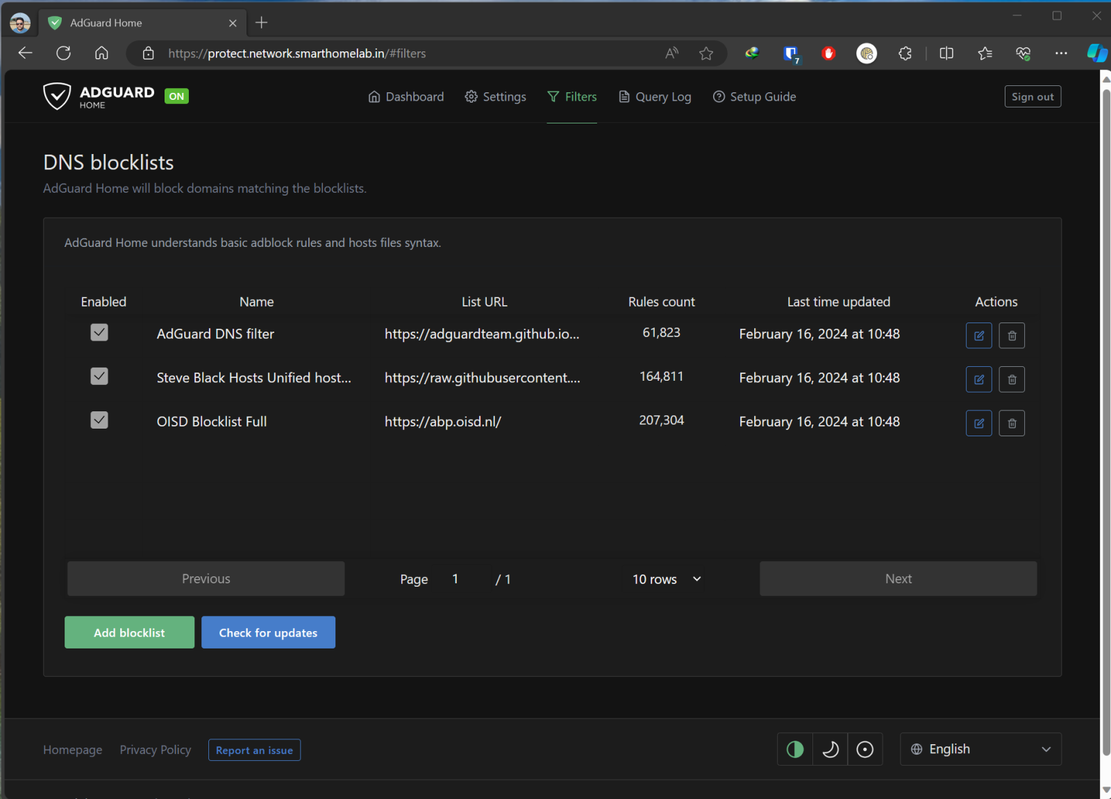1111x799 pixels.
Task: Sort by the Enabled column header
Action: tap(103, 302)
